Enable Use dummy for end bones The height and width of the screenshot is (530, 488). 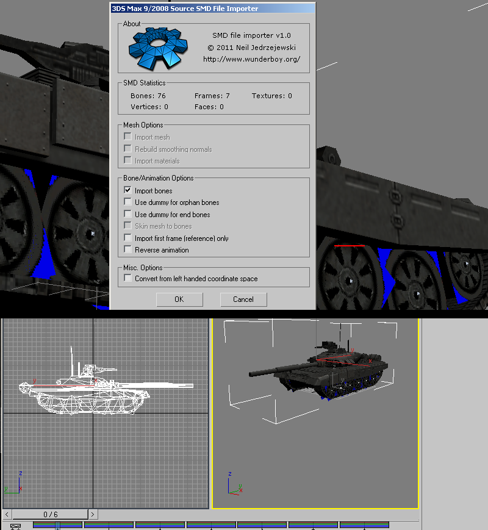[x=127, y=214]
